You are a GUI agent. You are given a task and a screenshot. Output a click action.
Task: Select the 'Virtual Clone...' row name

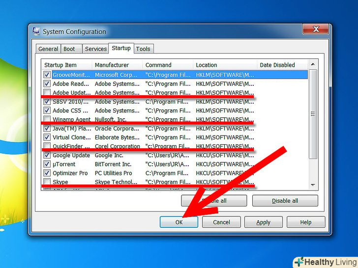coord(72,137)
